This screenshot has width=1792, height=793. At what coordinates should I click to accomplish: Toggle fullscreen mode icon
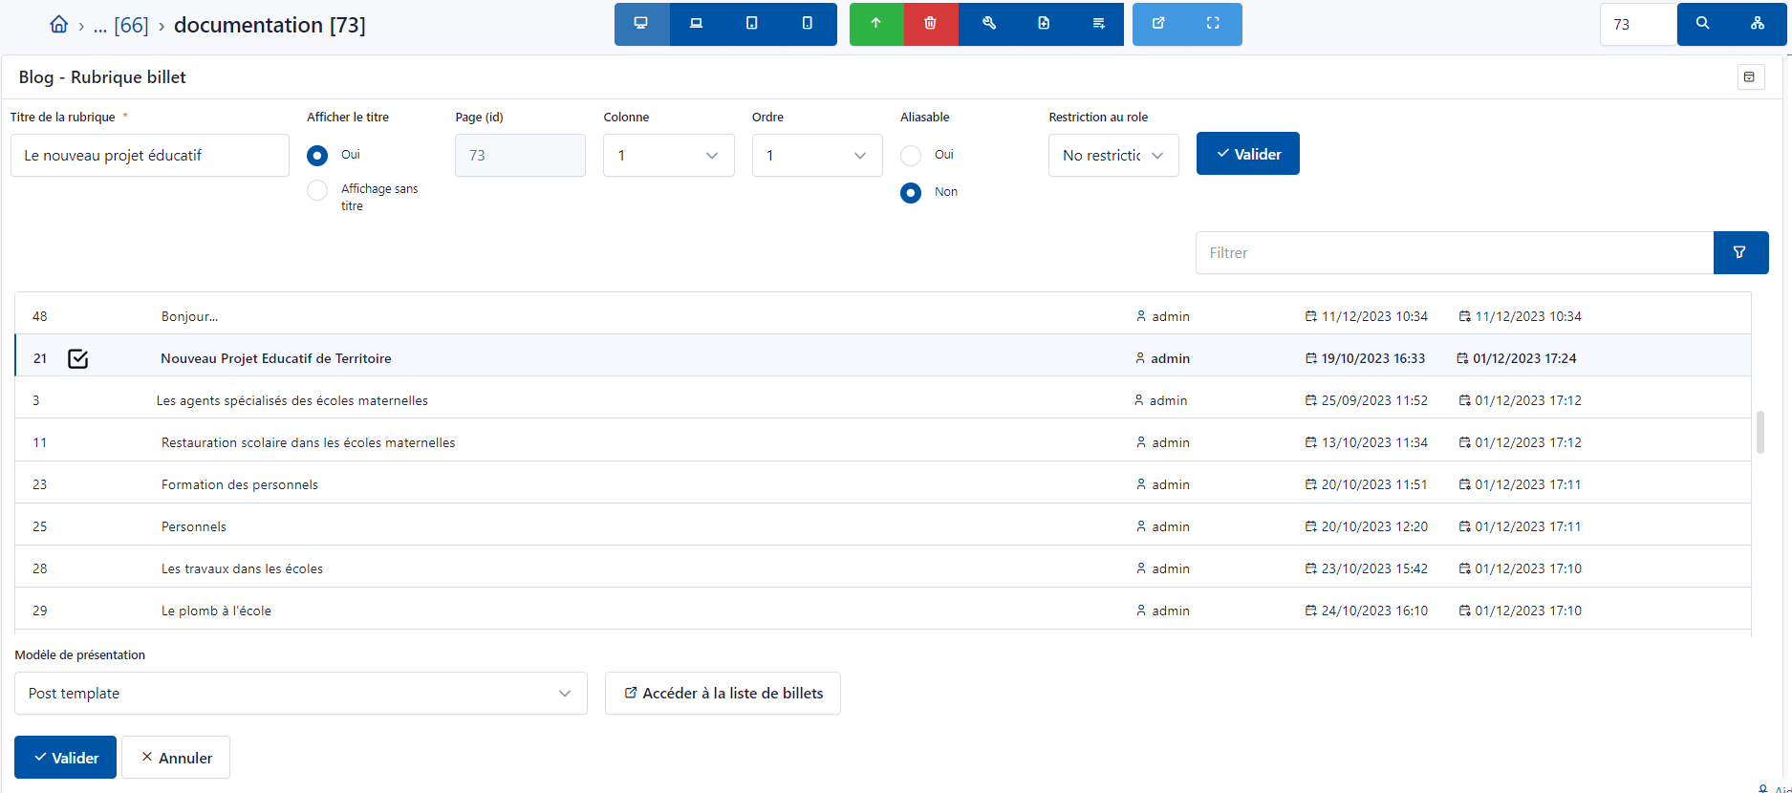tap(1213, 24)
